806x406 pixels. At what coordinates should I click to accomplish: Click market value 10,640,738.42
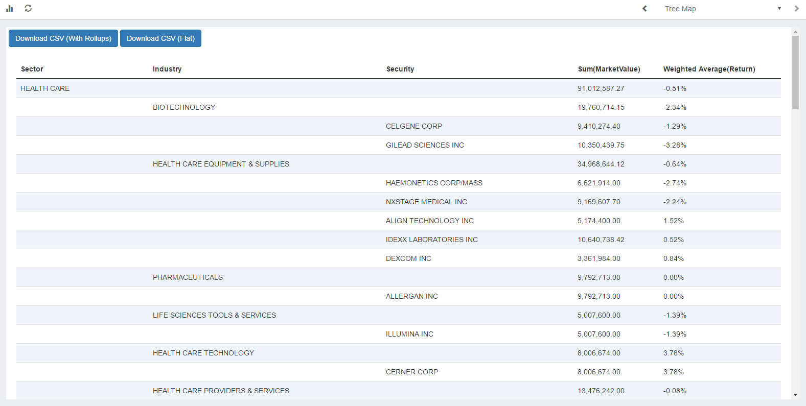point(601,240)
